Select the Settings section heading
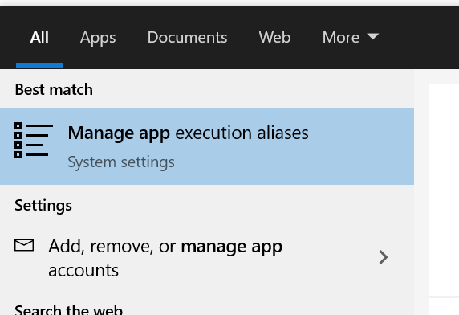Image resolution: width=459 pixels, height=315 pixels. (43, 205)
